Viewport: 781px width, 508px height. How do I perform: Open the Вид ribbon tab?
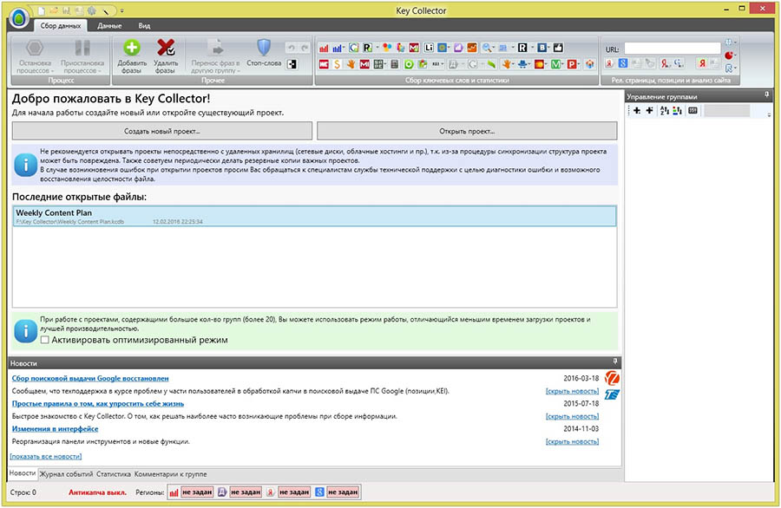coord(144,26)
